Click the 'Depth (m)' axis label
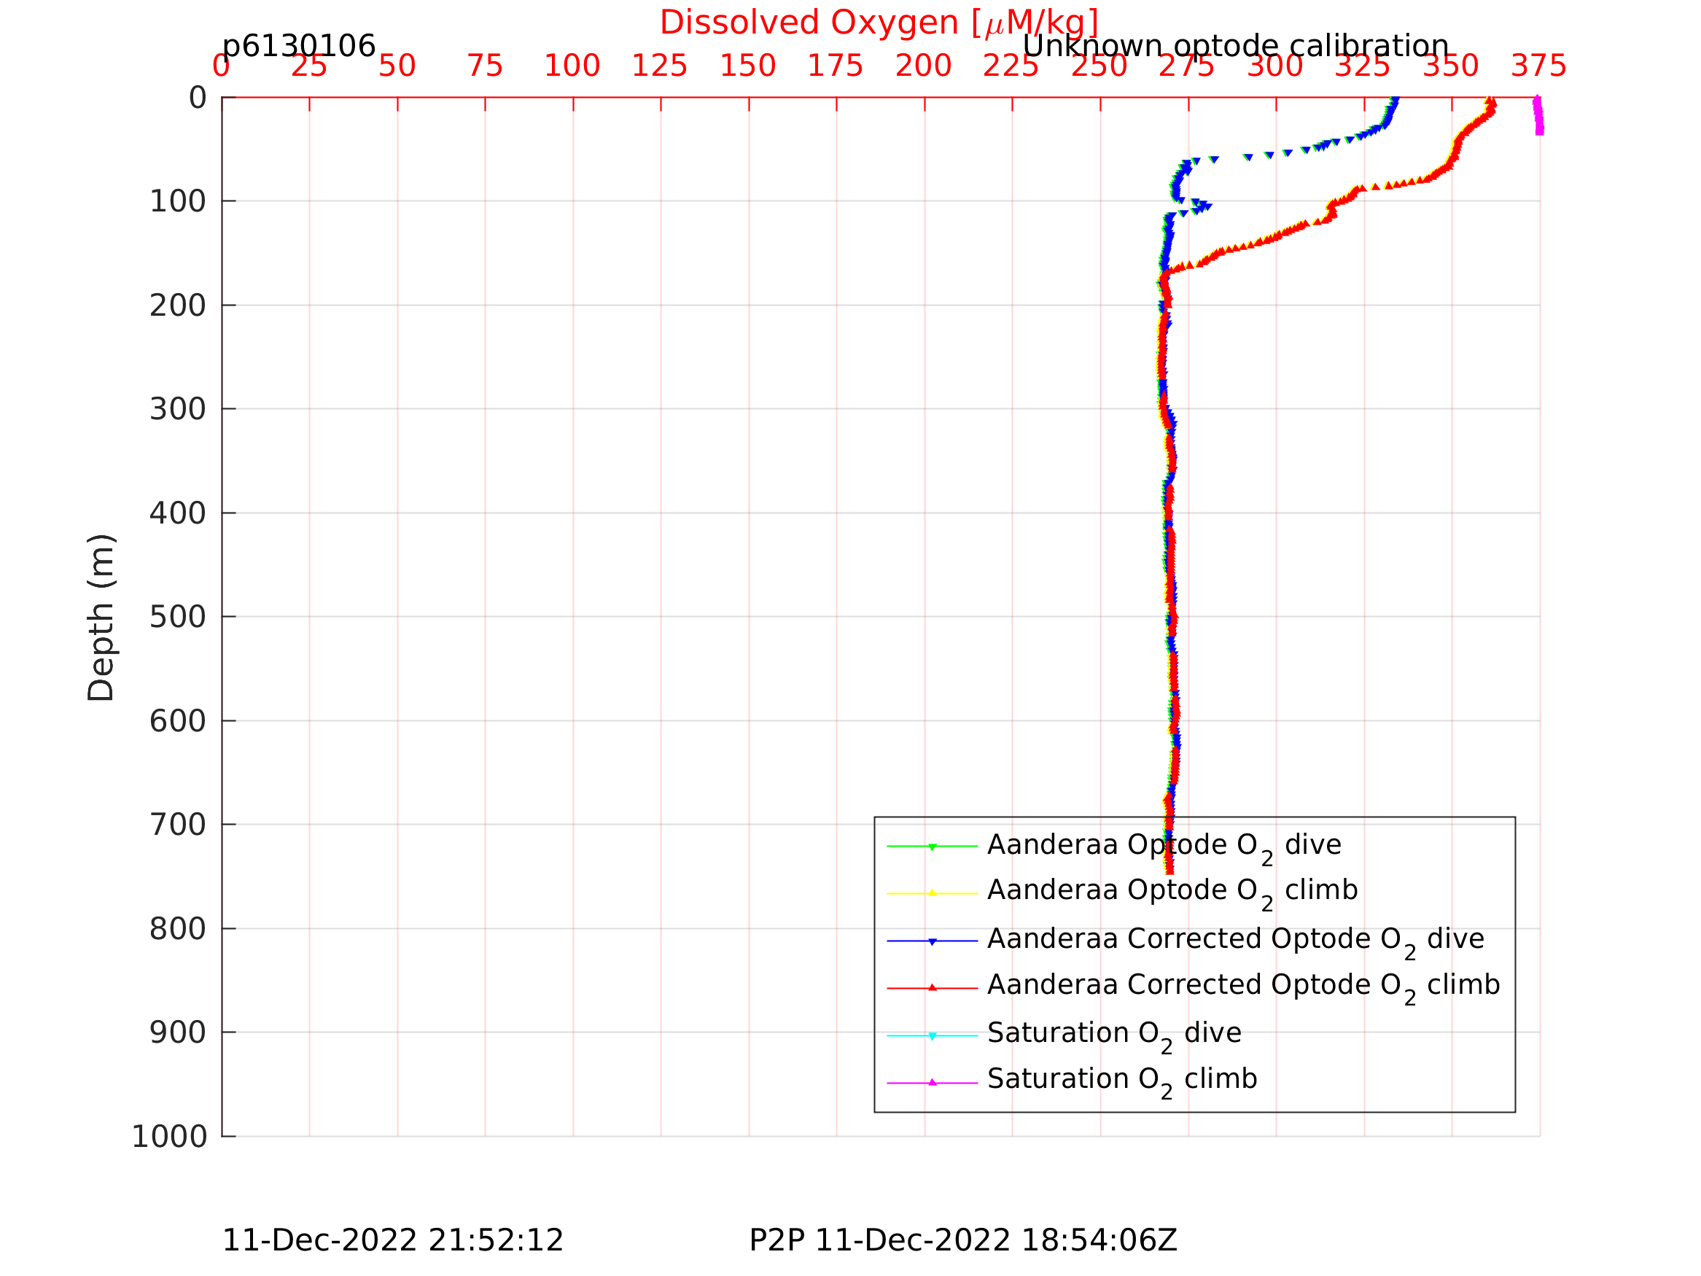 pos(101,617)
